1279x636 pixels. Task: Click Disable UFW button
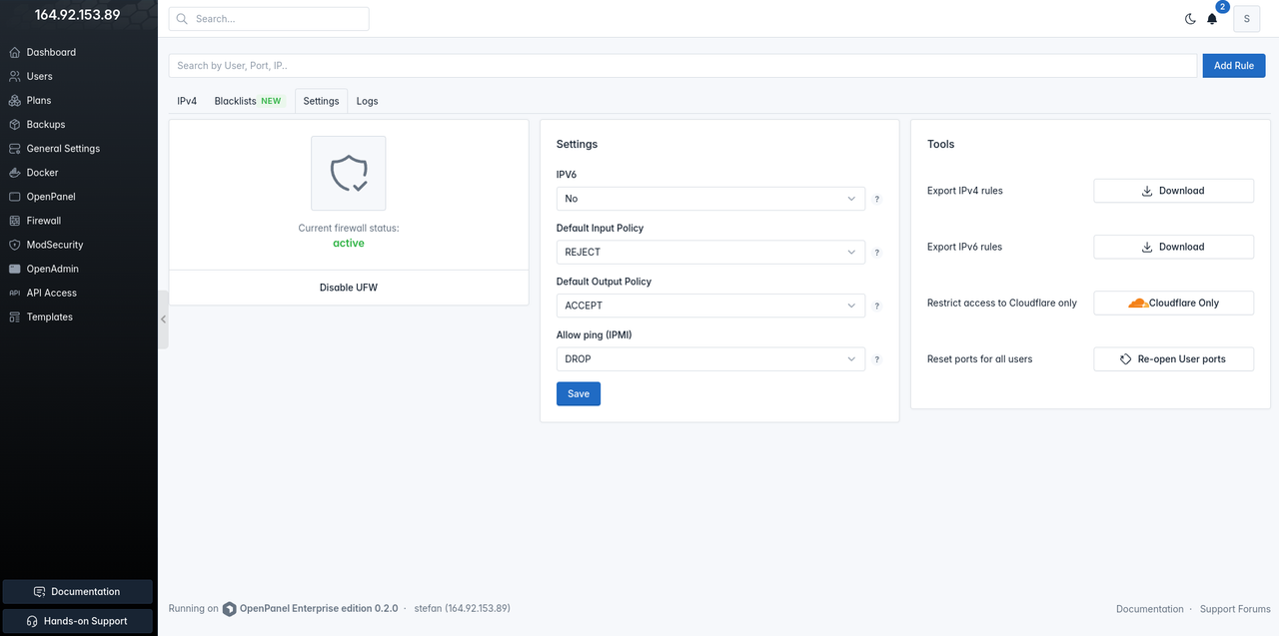coord(349,288)
